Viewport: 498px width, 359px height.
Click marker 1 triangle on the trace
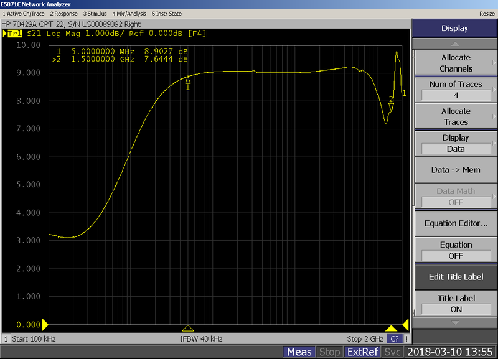tap(188, 80)
